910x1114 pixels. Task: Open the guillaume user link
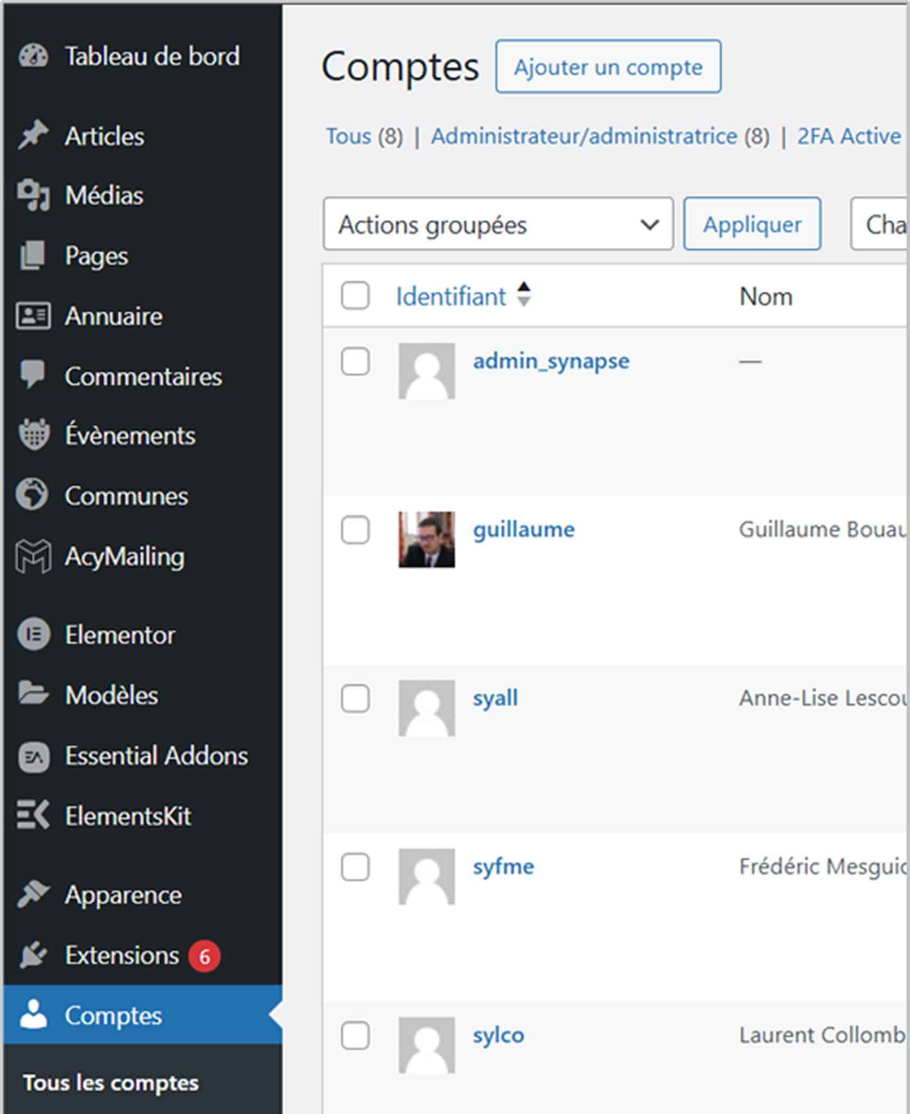click(x=523, y=529)
